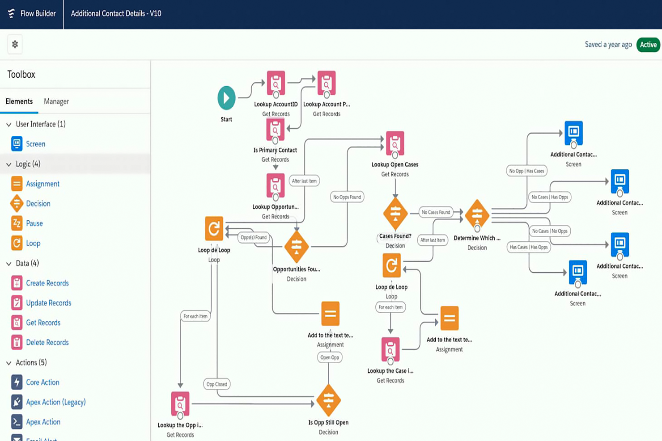This screenshot has height=441, width=662.
Task: Select the Create Records element icon
Action: tap(17, 282)
